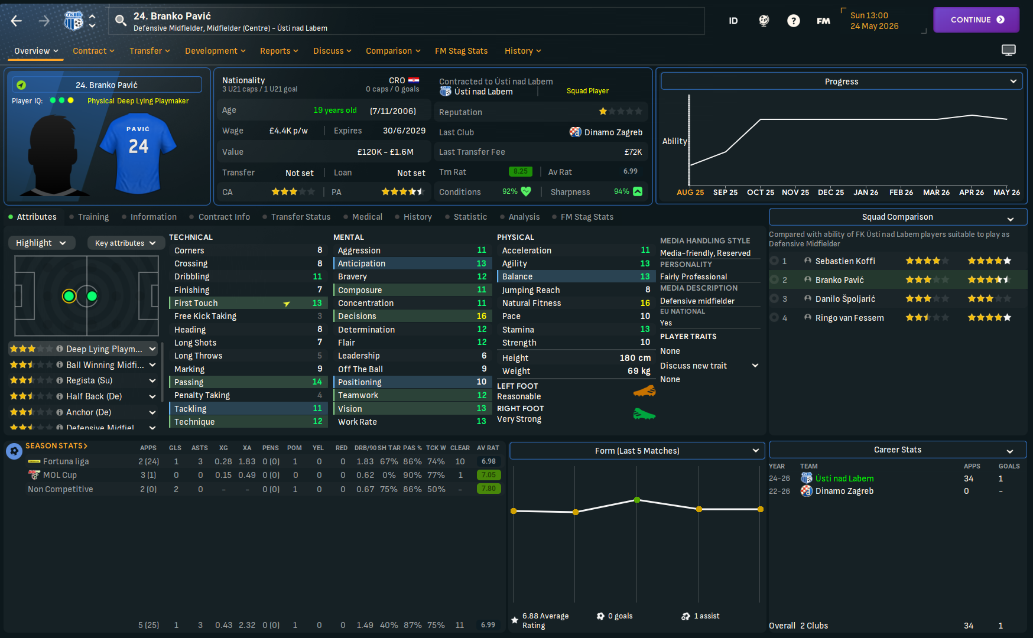The width and height of the screenshot is (1033, 638).
Task: Click the FM logo menu icon
Action: click(x=823, y=21)
